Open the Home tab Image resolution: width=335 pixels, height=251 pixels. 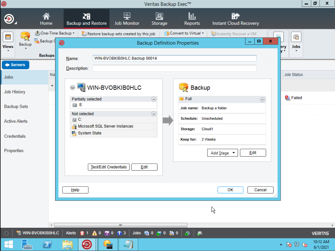click(46, 19)
